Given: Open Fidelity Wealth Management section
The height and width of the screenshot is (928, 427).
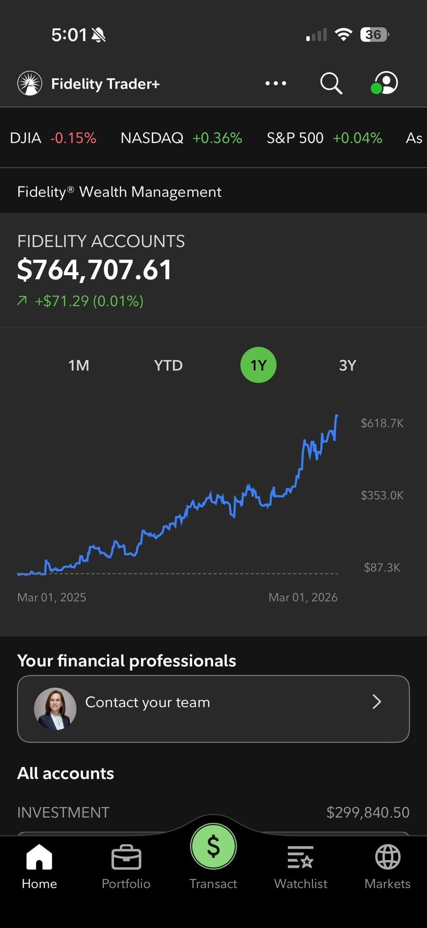Looking at the screenshot, I should tap(119, 192).
